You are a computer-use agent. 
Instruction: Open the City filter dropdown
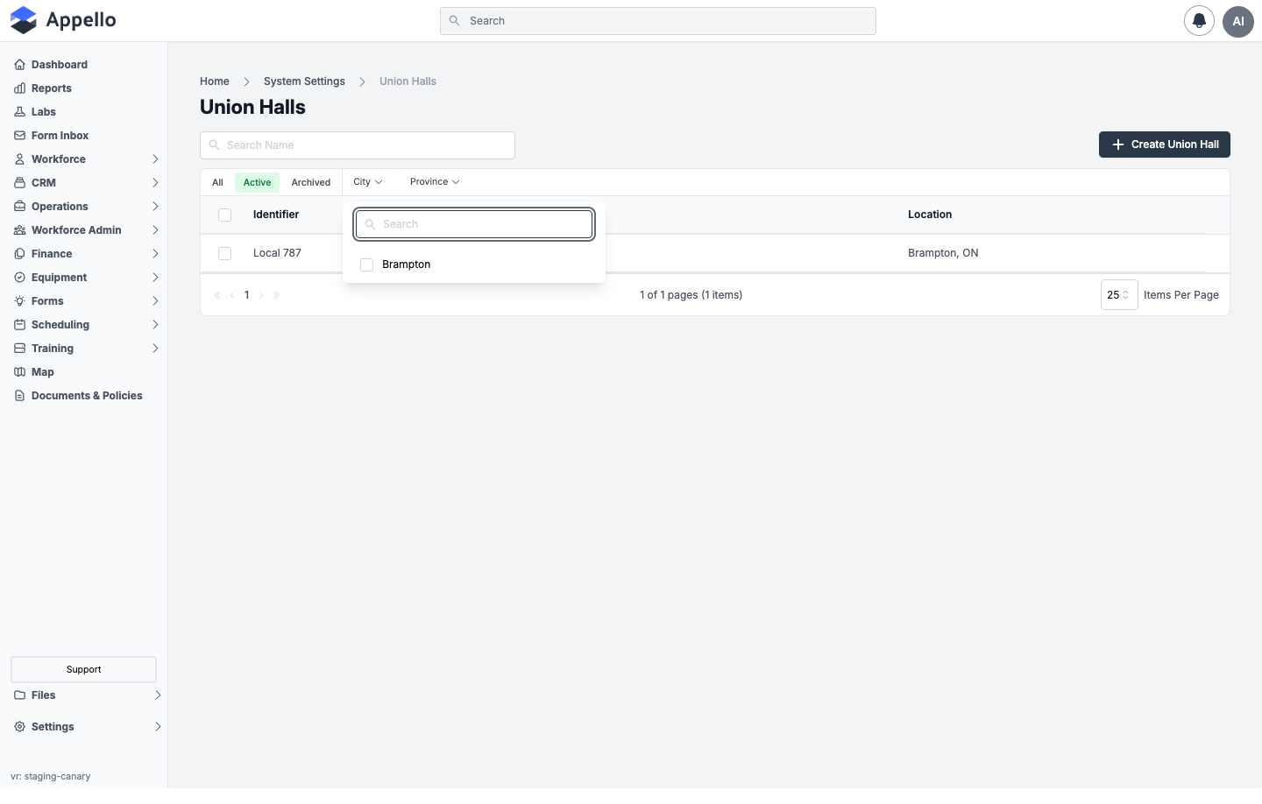368,182
